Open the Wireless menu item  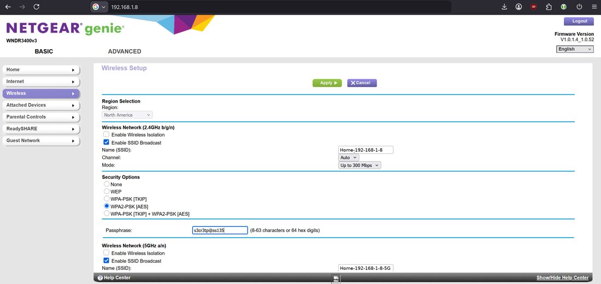(x=41, y=93)
